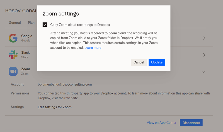Expand the Slack row chevron
The height and width of the screenshot is (132, 223).
[x=204, y=55]
